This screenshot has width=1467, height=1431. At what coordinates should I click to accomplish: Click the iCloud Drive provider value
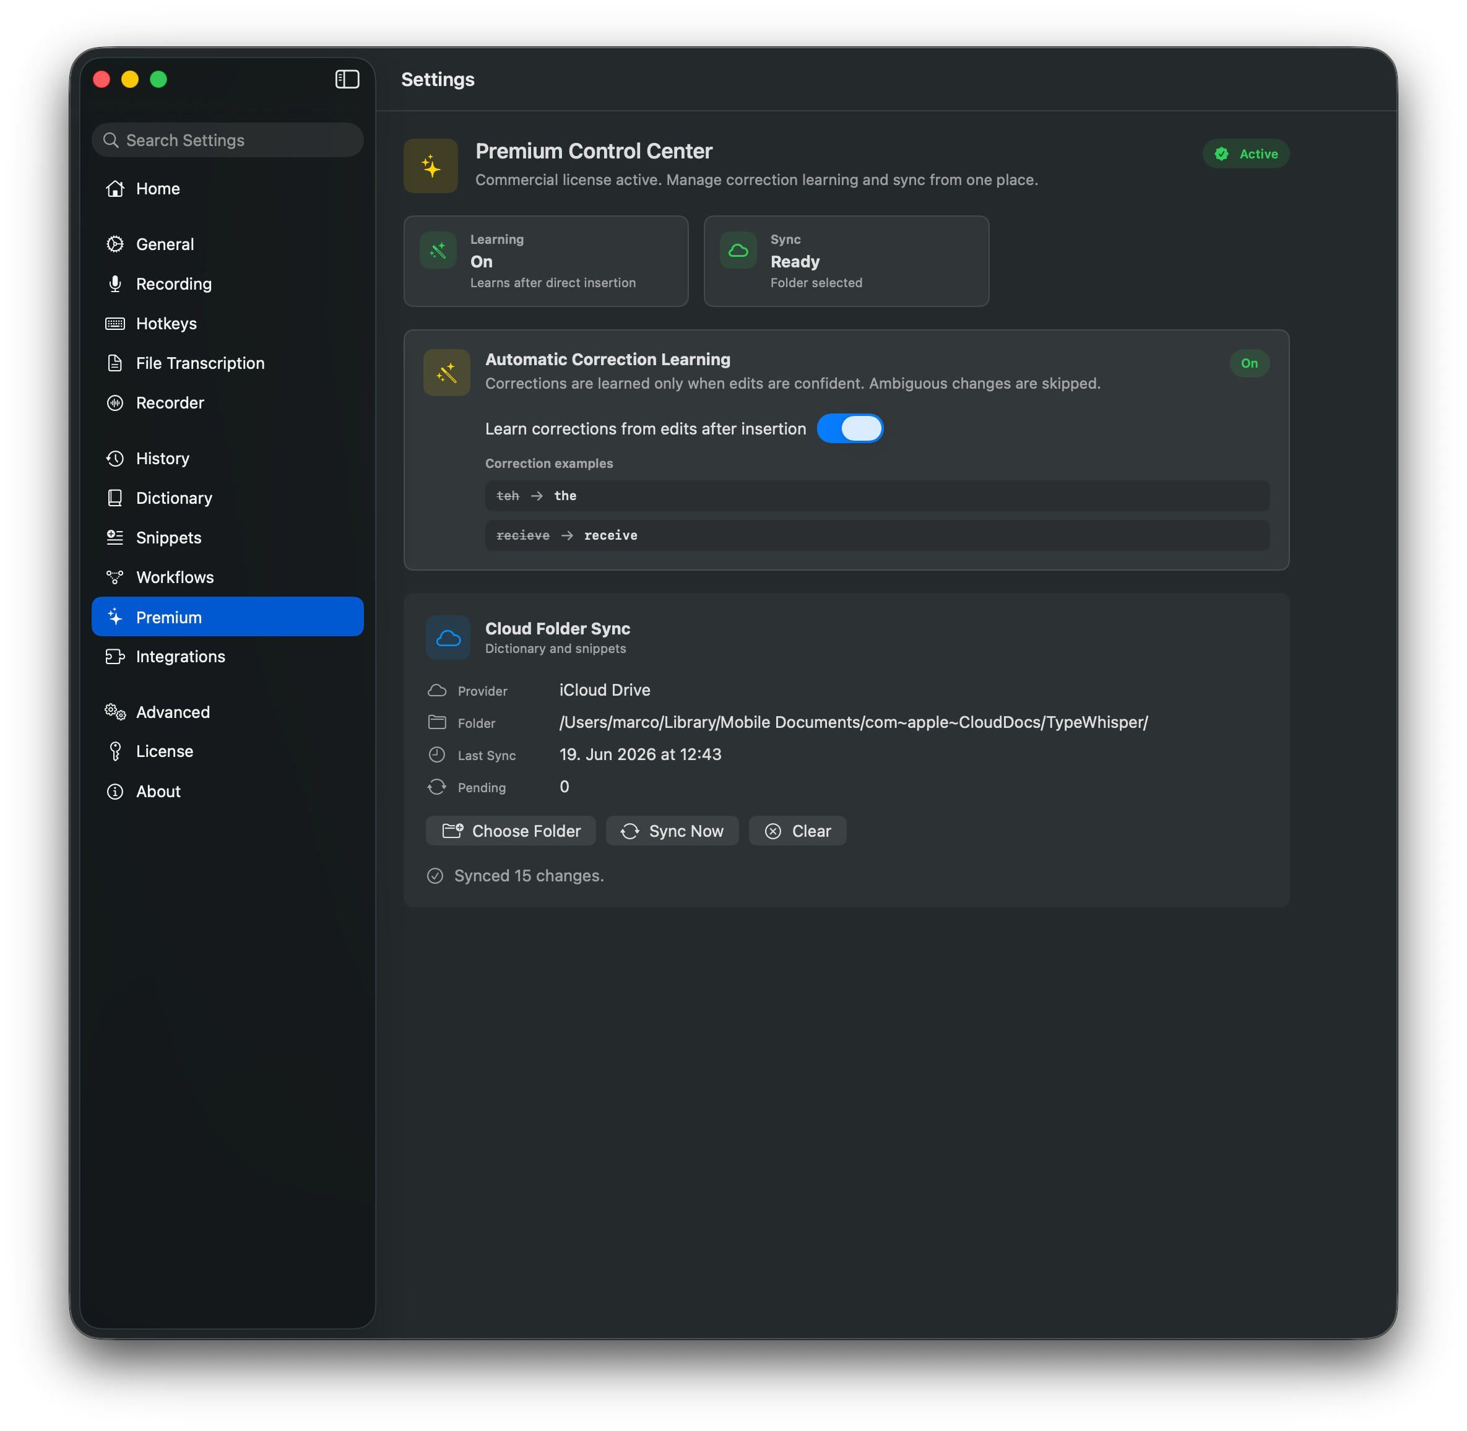[x=605, y=690]
